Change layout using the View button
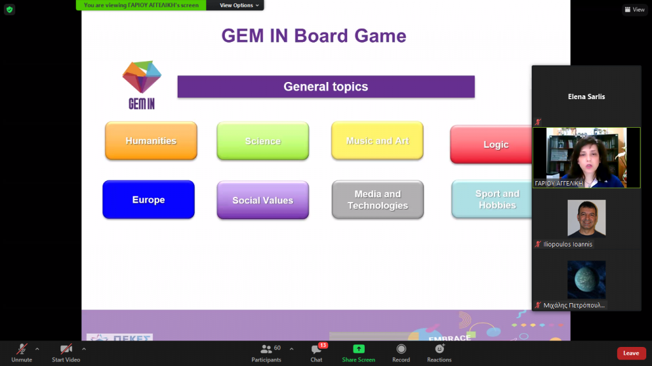 pyautogui.click(x=635, y=10)
